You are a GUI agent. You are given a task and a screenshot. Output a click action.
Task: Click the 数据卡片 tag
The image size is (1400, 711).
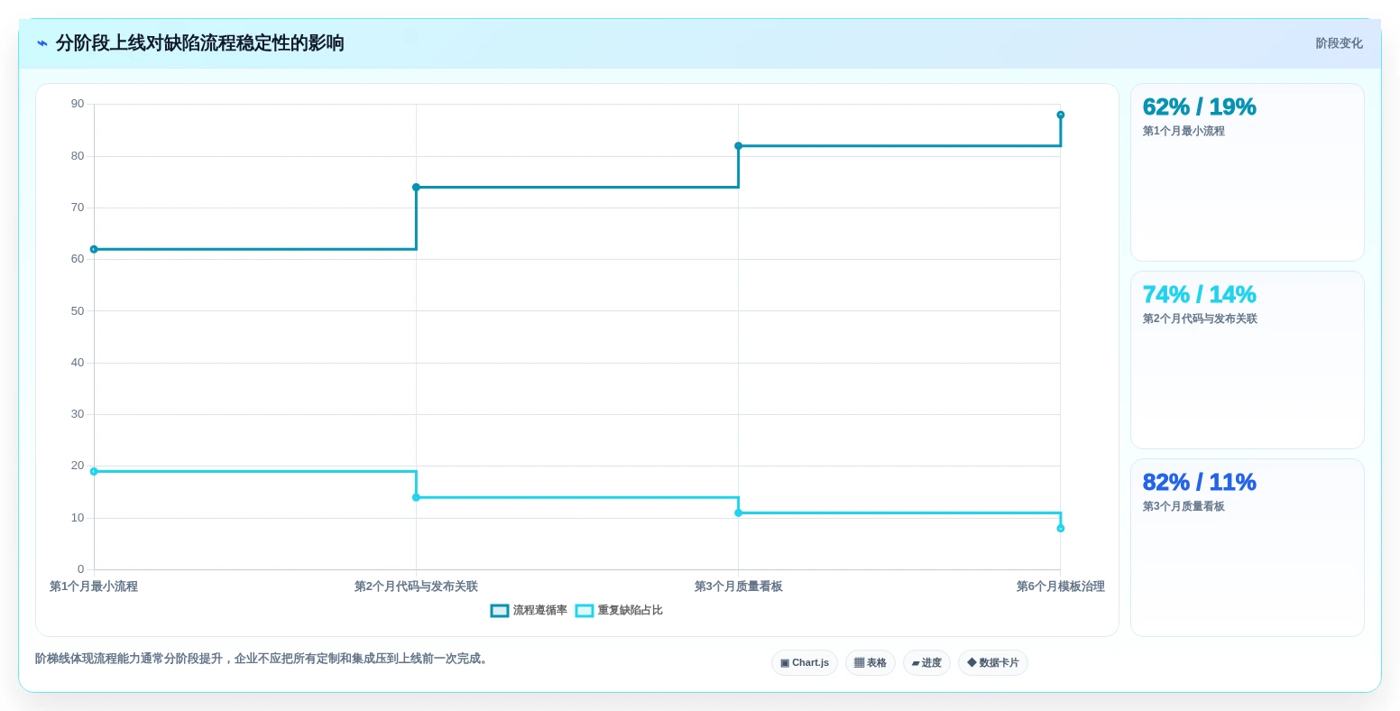click(993, 663)
